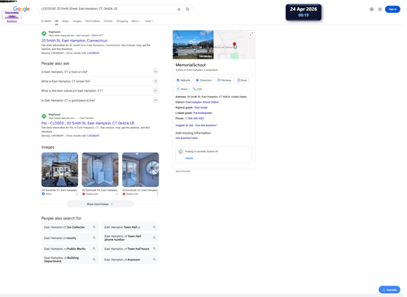
Task: Open the Tools dropdown
Action: [x=149, y=21]
